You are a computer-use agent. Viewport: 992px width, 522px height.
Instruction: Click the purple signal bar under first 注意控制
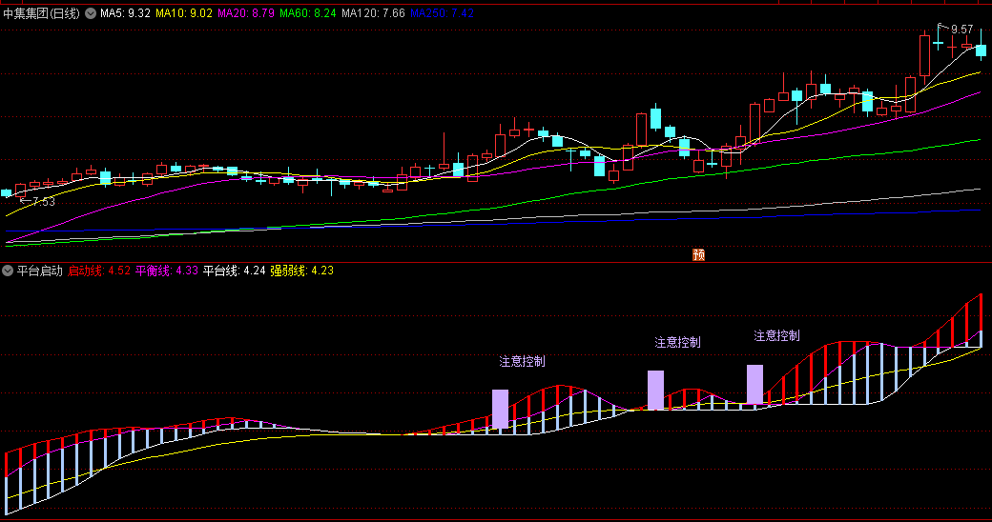(500, 409)
